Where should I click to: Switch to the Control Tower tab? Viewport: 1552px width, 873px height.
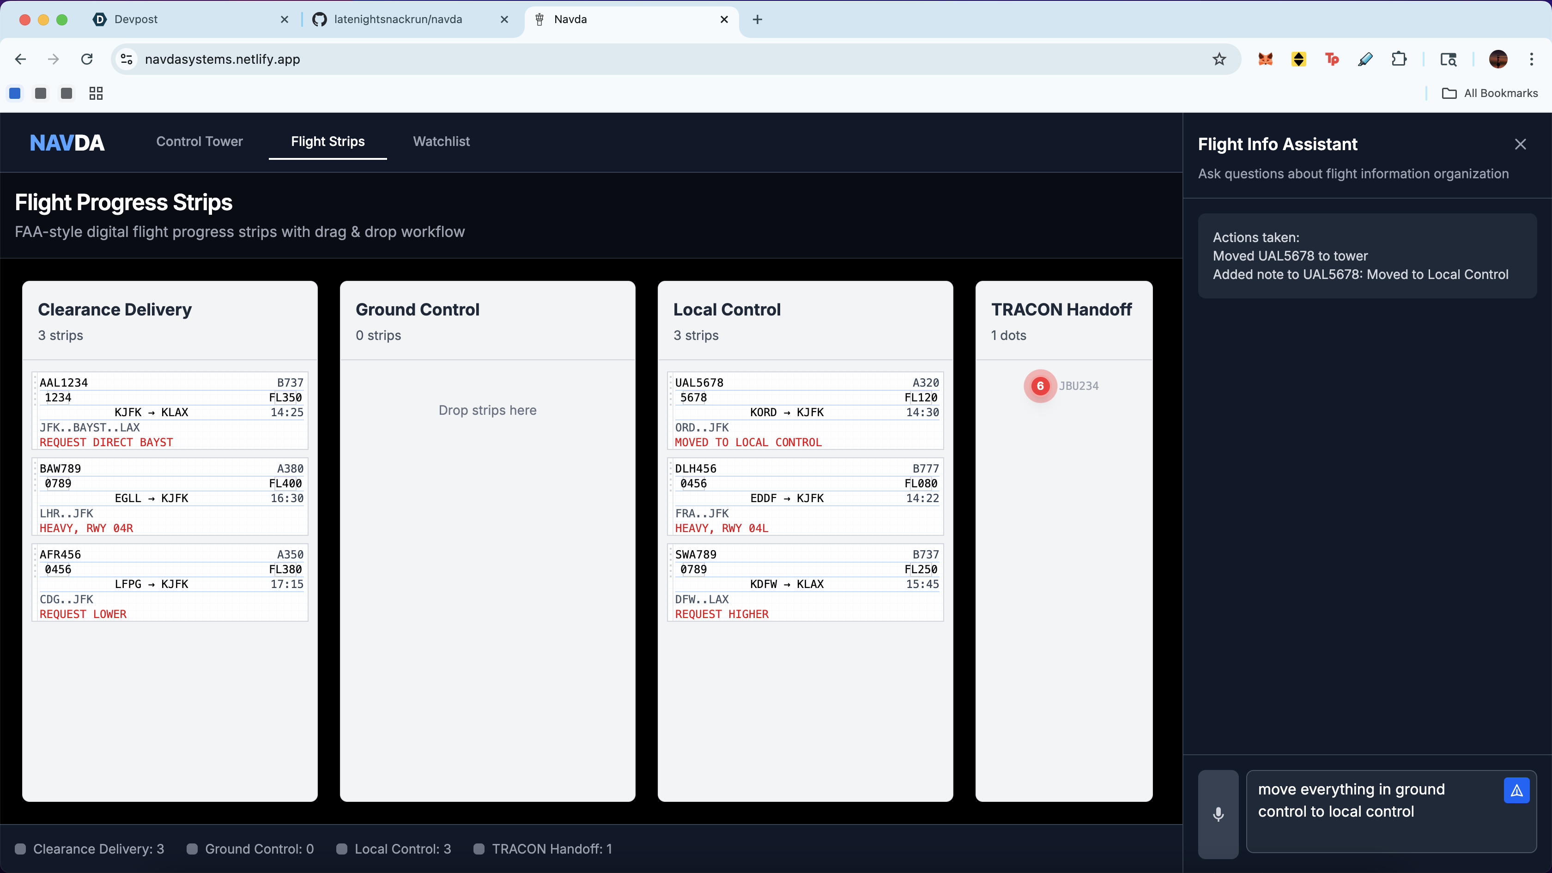coord(200,142)
